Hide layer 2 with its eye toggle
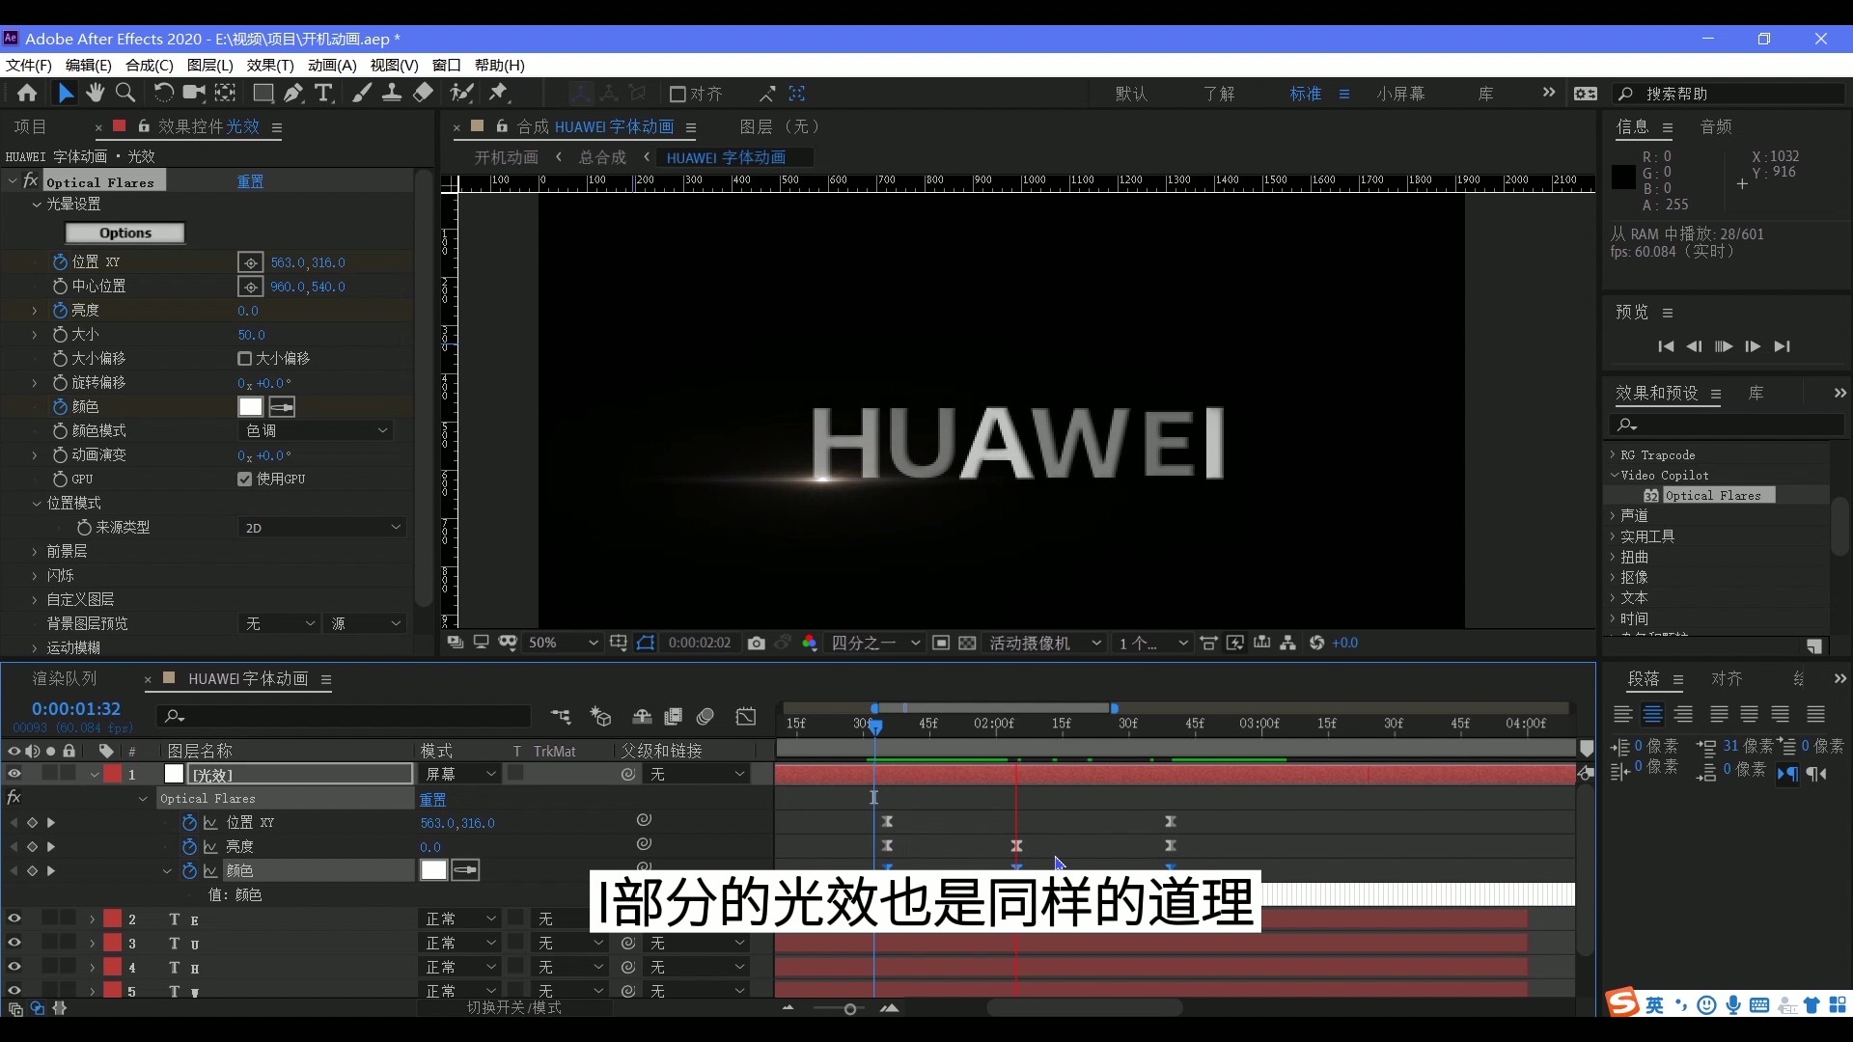 click(14, 919)
